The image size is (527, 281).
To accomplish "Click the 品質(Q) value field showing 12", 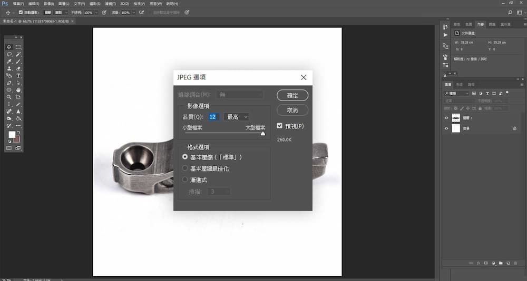I will coord(213,117).
